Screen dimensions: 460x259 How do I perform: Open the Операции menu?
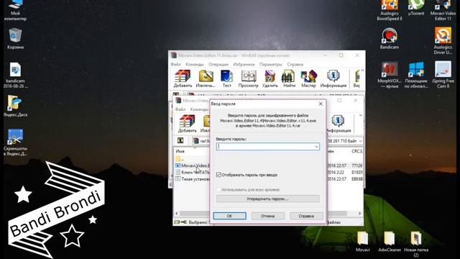pos(218,64)
